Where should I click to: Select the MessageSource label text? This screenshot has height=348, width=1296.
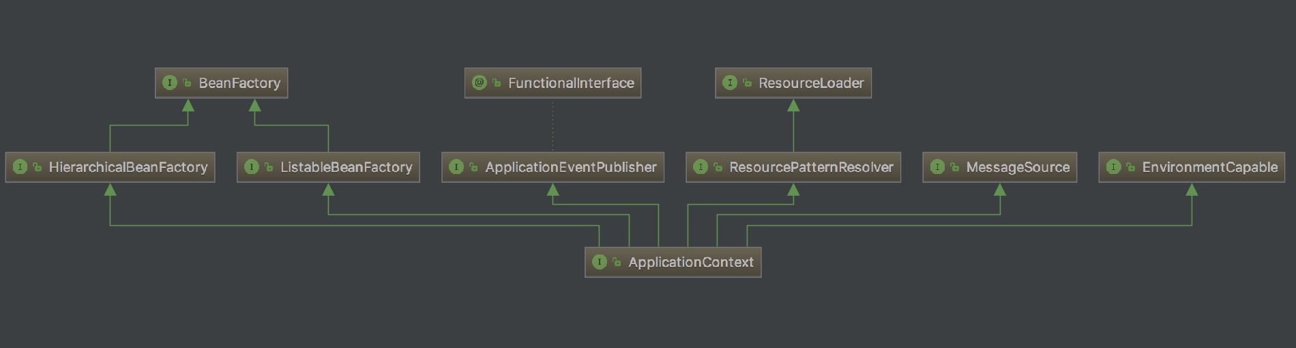click(1018, 167)
